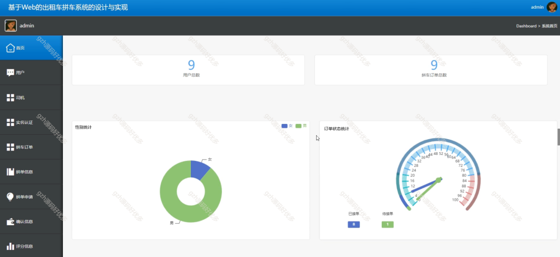Image resolution: width=560 pixels, height=257 pixels.
Task: Click the 性别统计 chart title
Action: pyautogui.click(x=83, y=127)
